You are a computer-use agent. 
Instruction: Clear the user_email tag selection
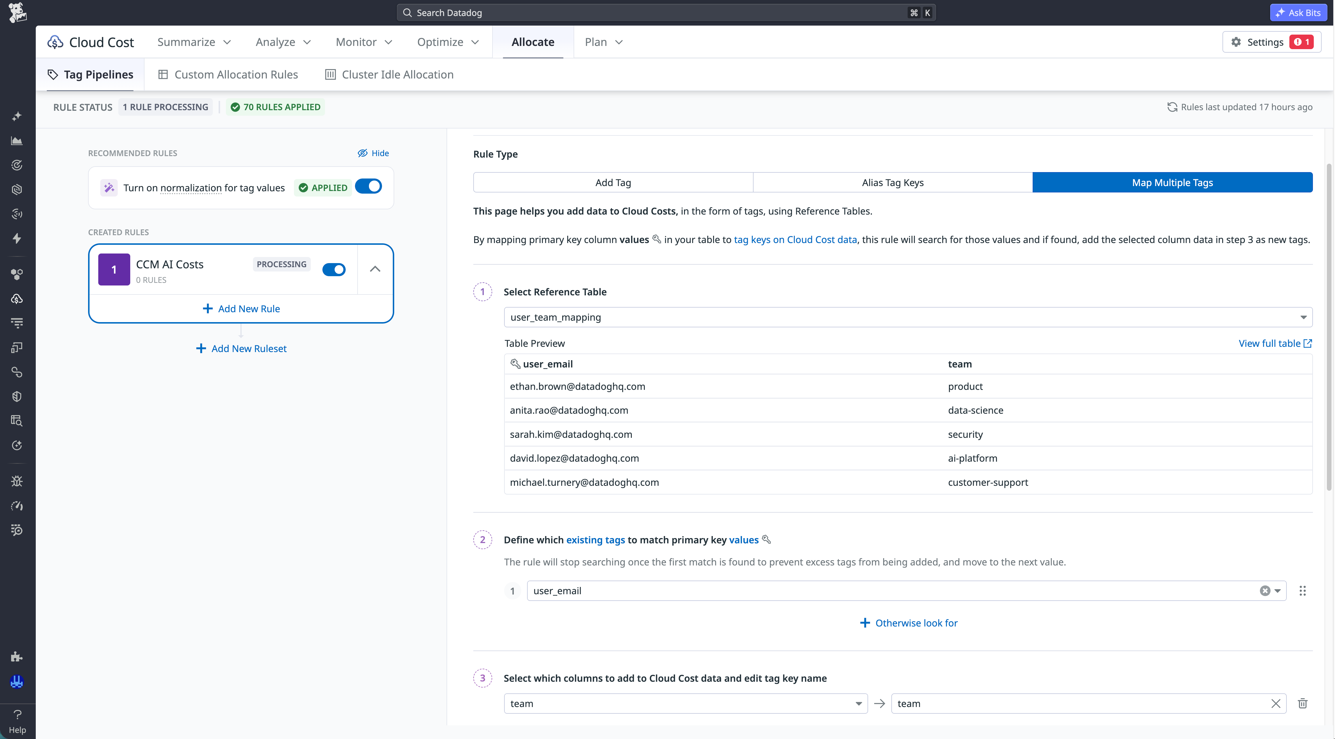pos(1265,591)
